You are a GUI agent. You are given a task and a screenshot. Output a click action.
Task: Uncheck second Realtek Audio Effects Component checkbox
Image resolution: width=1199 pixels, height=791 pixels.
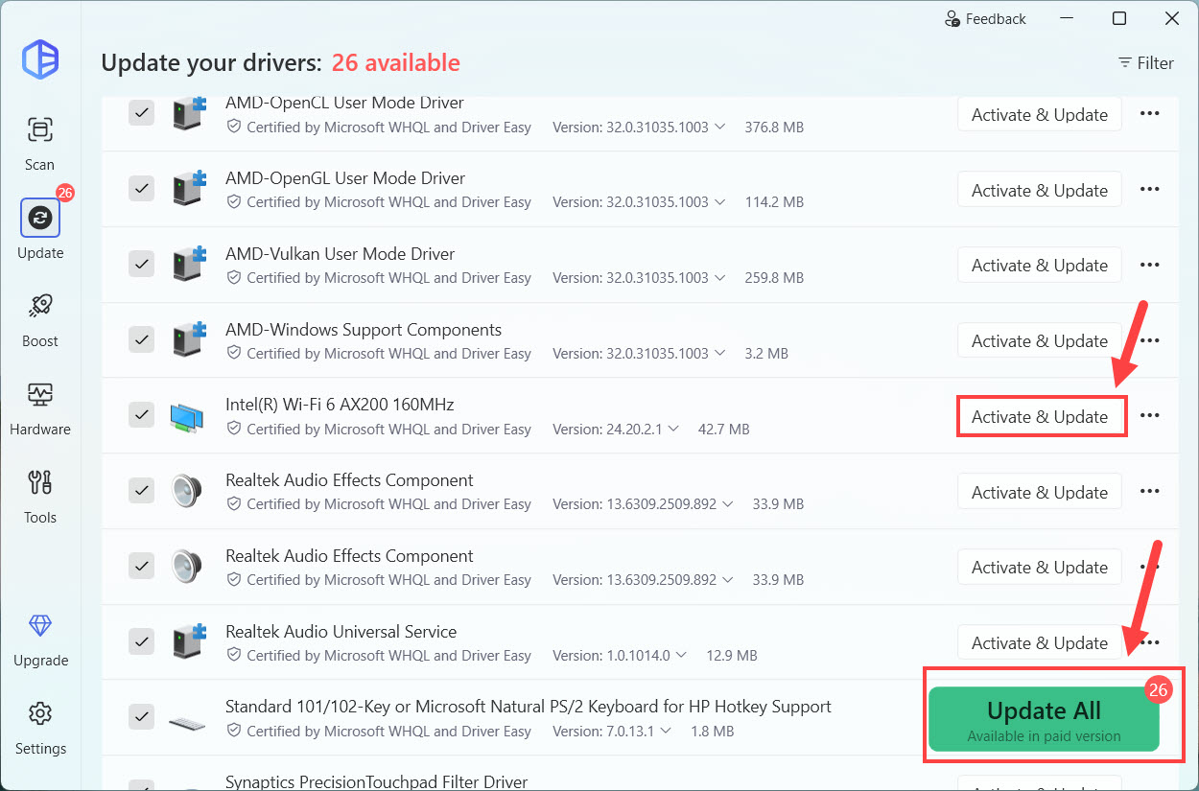[141, 566]
